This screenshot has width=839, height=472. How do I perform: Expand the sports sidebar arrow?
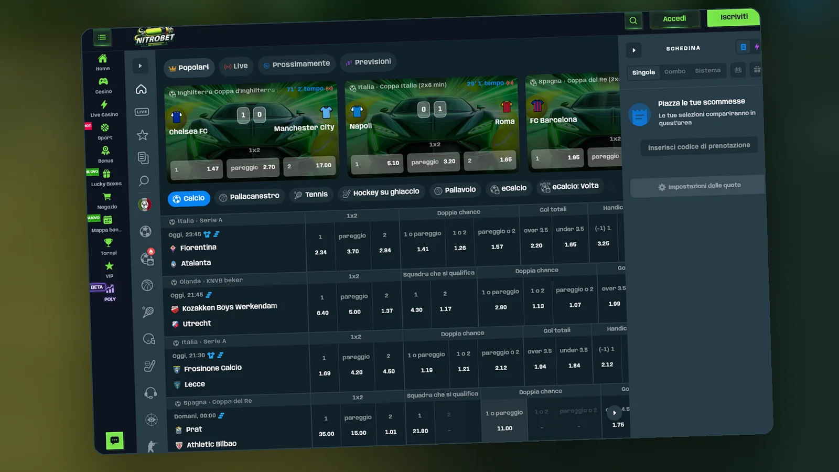[140, 66]
